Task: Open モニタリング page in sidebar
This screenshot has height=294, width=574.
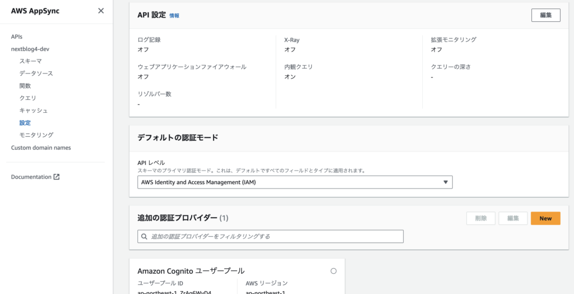Action: tap(36, 135)
